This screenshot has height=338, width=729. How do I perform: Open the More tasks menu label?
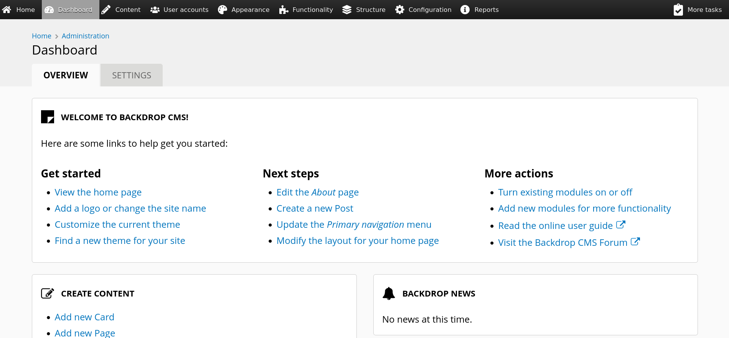(x=705, y=10)
